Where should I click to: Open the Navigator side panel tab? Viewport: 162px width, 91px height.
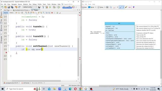coord(1,39)
